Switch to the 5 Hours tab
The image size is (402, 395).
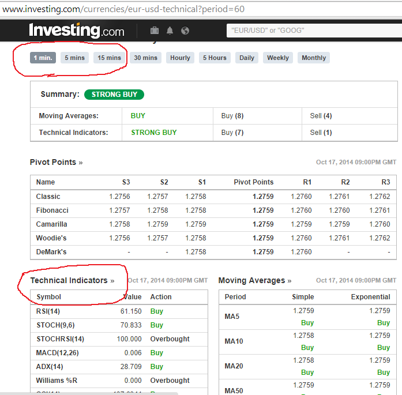[215, 58]
